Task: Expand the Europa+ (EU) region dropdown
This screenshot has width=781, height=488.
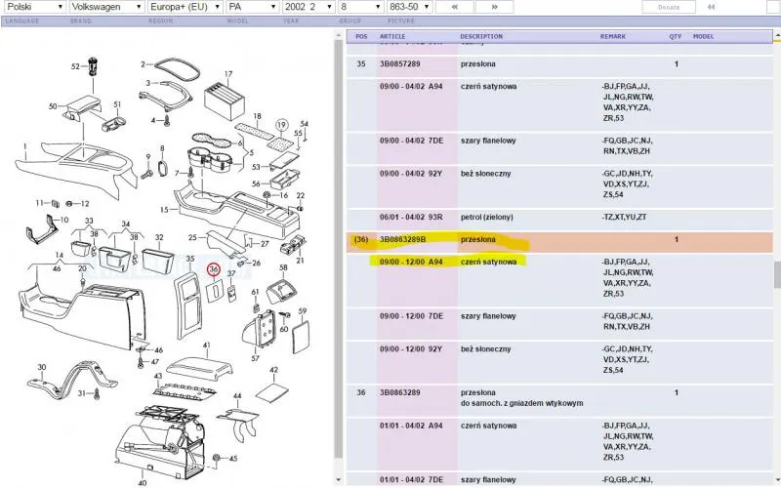Action: pos(185,7)
